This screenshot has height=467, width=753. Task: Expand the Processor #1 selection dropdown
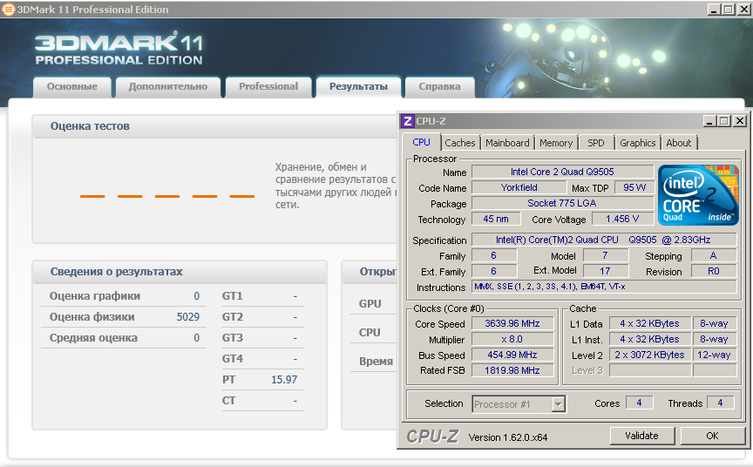pos(558,404)
